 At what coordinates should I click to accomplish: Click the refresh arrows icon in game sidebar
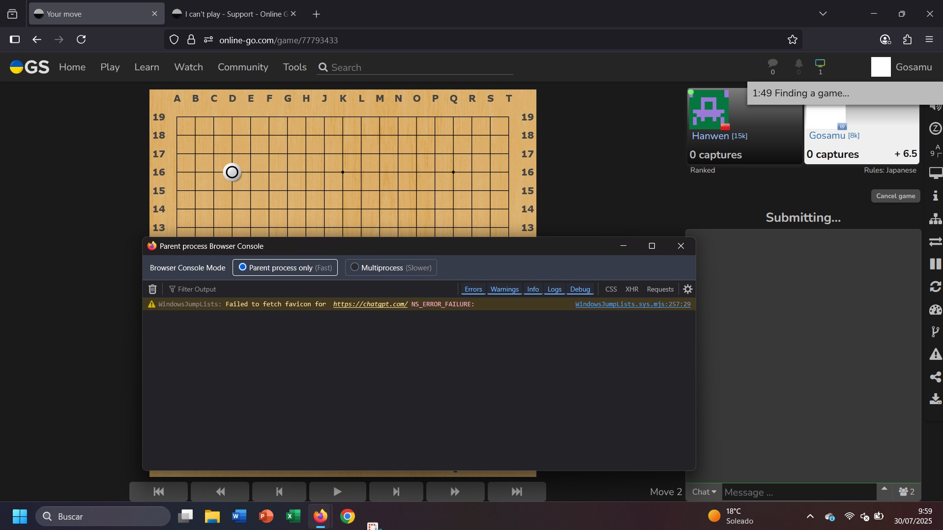click(935, 287)
